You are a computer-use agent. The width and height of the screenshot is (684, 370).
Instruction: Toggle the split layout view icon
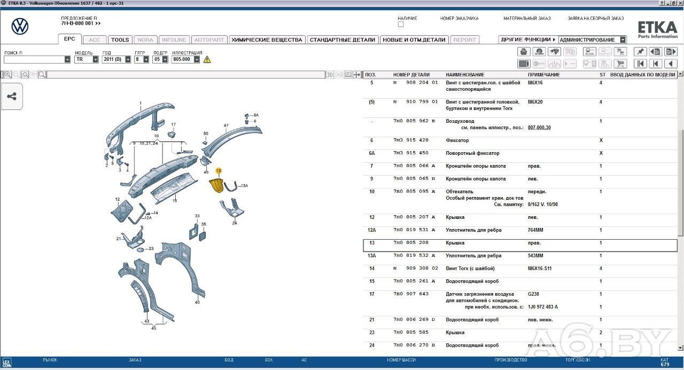click(x=348, y=75)
